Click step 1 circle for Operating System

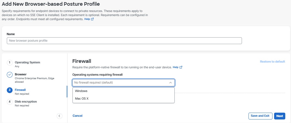point(10,63)
